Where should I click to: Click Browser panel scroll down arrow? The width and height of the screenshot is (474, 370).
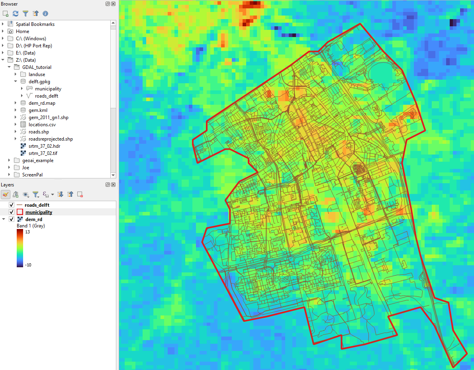tap(113, 175)
